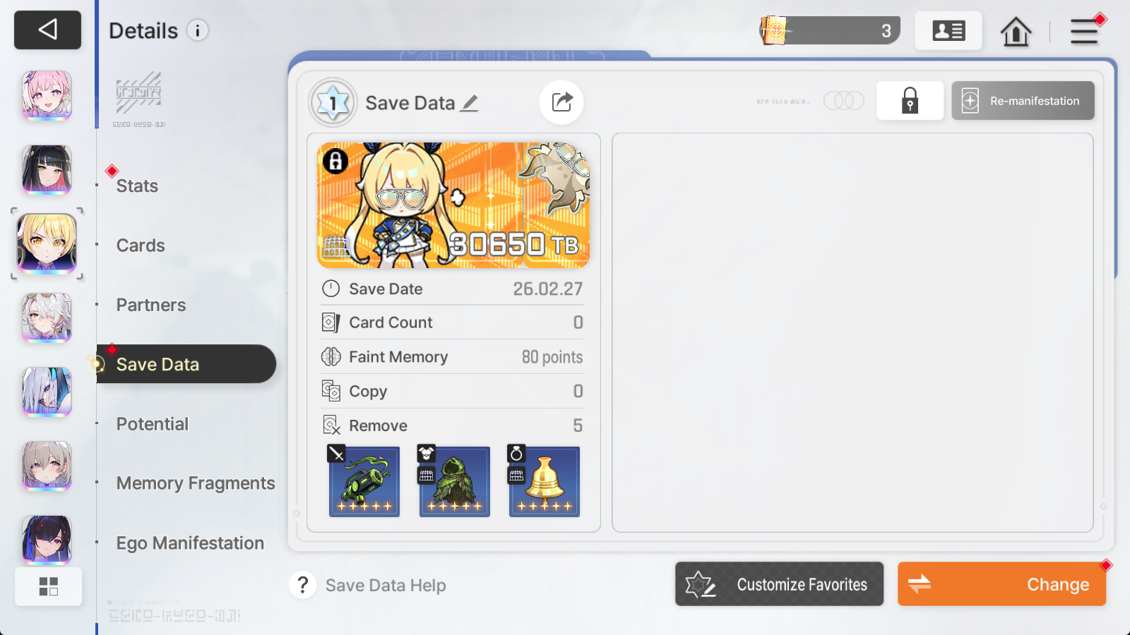Click the Copy row label
This screenshot has width=1130, height=635.
click(x=368, y=391)
